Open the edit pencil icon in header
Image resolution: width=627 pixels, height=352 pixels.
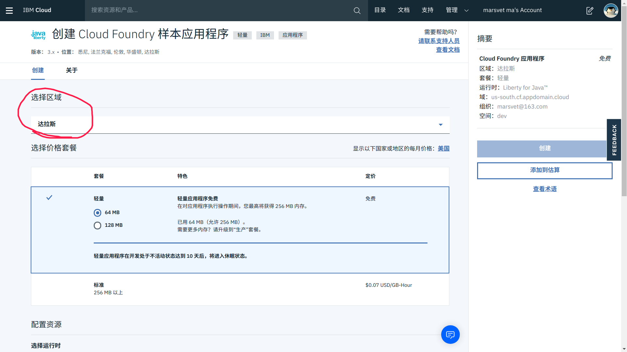pos(590,10)
